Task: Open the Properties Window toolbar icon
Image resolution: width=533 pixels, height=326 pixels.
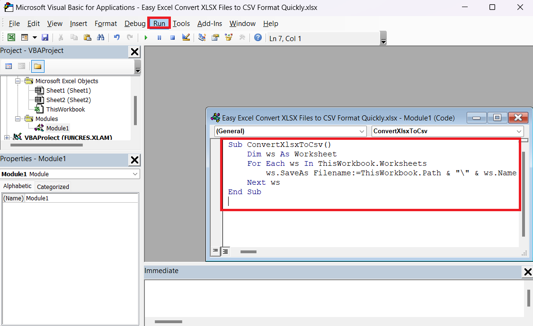Action: [x=215, y=38]
